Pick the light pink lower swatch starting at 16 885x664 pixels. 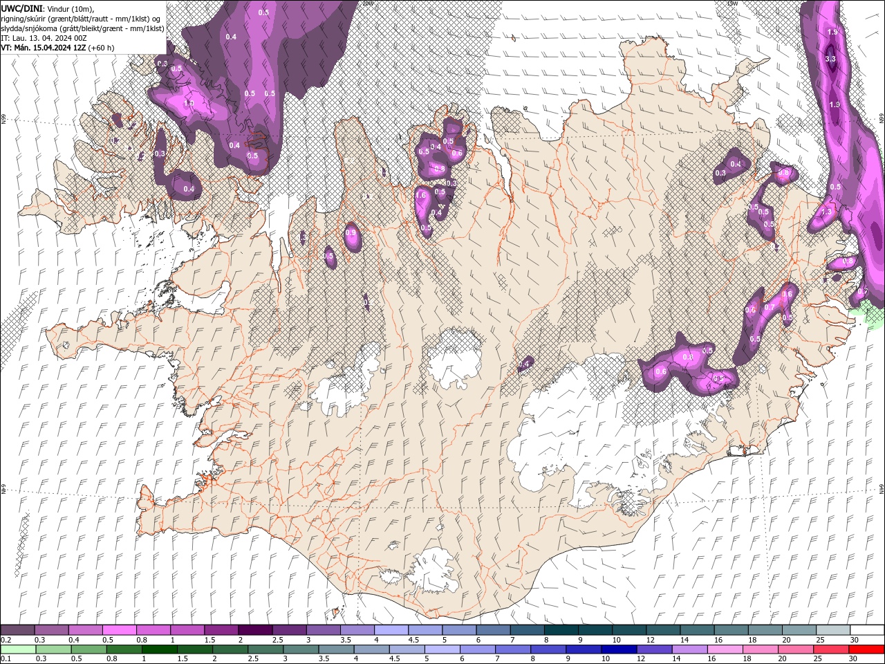724,649
